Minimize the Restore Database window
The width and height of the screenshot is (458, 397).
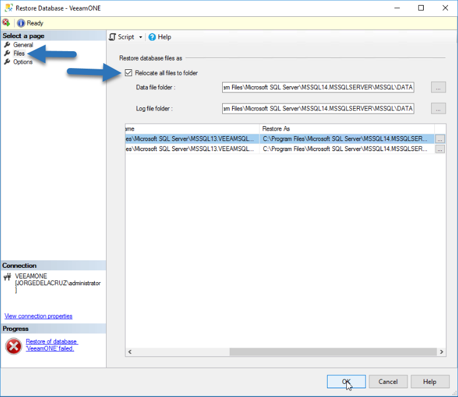click(x=397, y=8)
